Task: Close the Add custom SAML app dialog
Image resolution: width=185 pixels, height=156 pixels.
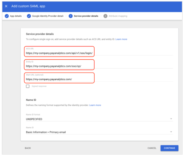Action: [x=6, y=6]
